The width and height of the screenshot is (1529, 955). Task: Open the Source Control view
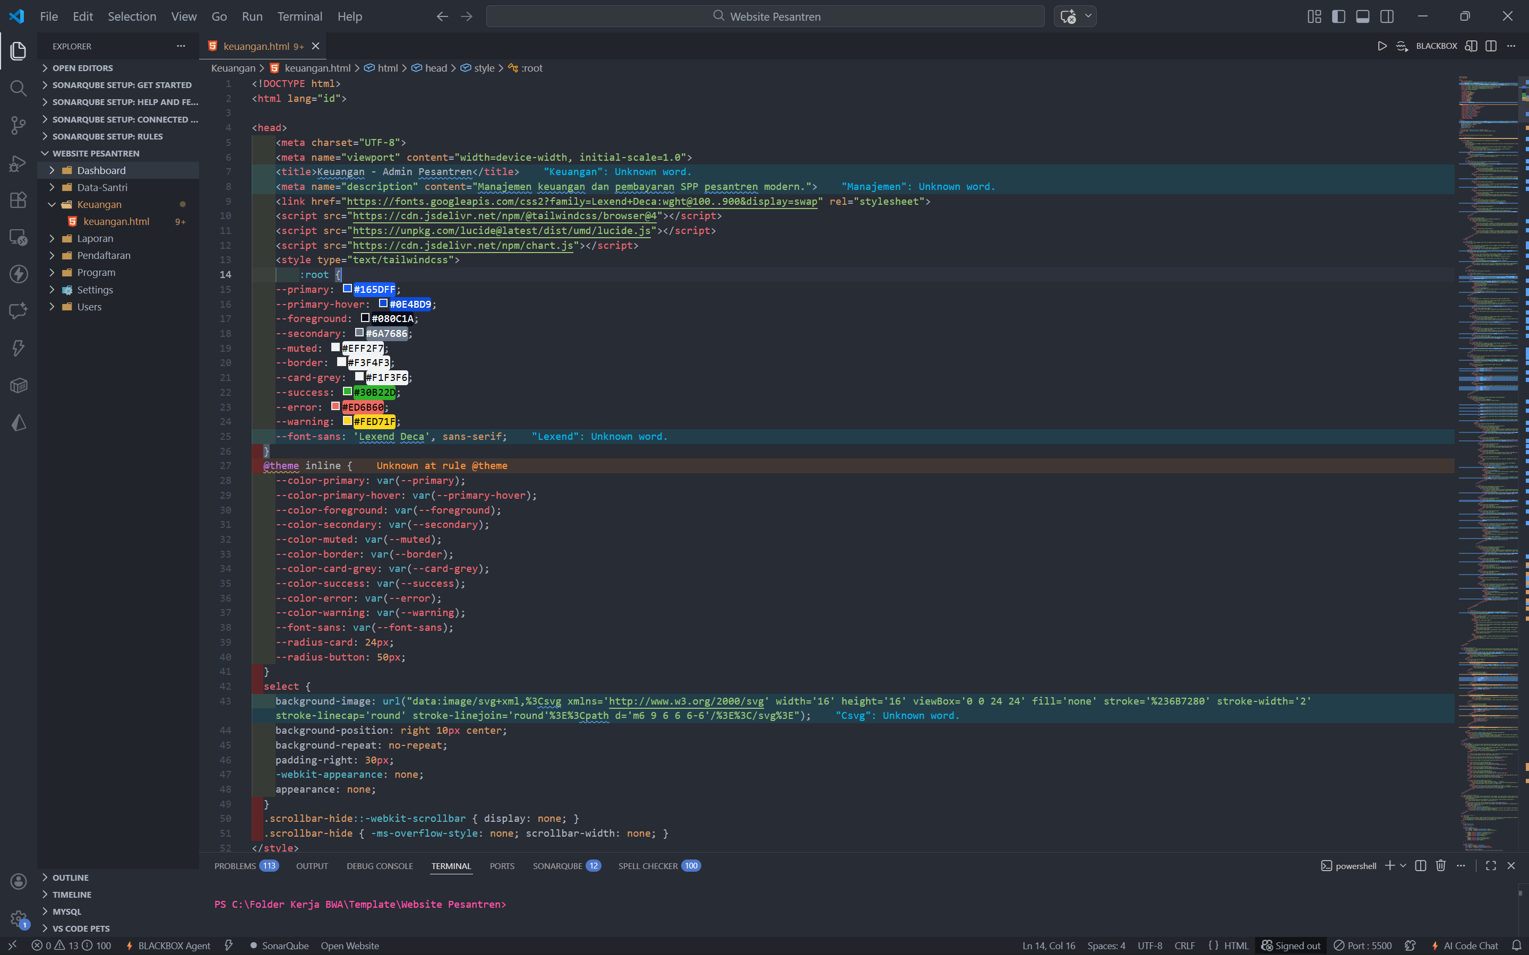(19, 125)
